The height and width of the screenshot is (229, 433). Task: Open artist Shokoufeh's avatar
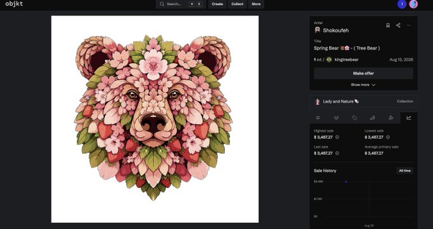click(317, 30)
